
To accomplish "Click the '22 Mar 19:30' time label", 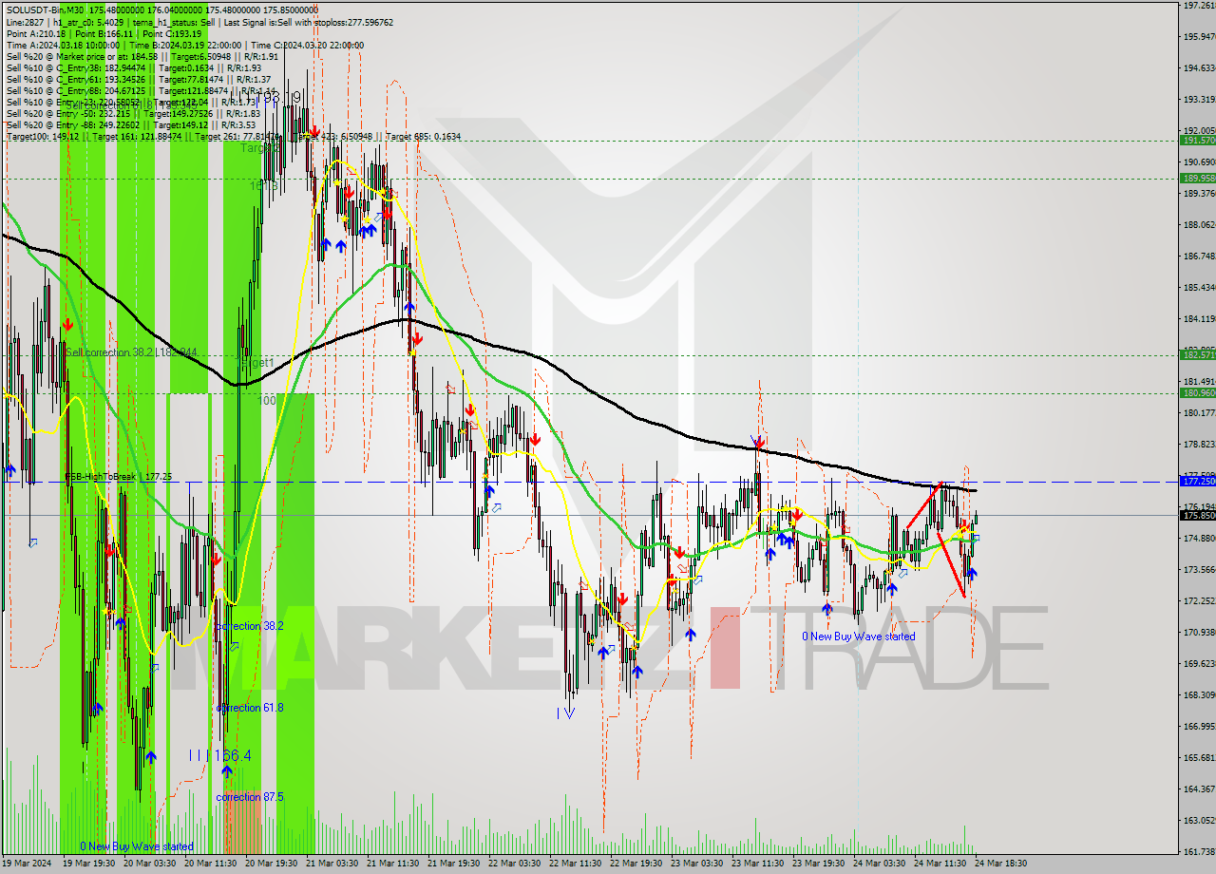I will [636, 864].
